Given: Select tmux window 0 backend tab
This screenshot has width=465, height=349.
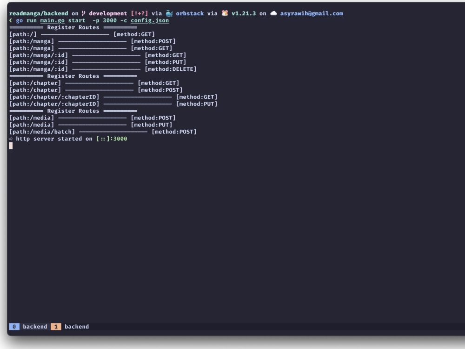Looking at the screenshot, I should point(28,327).
